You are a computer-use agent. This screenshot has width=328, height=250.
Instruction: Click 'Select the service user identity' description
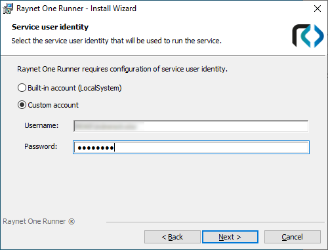point(116,41)
